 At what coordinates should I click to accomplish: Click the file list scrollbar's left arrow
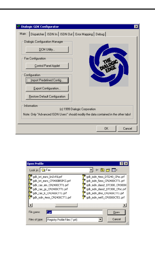[30, 205]
